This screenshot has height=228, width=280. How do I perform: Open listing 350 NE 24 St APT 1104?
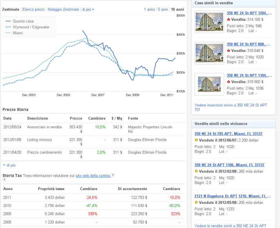coord(249,75)
